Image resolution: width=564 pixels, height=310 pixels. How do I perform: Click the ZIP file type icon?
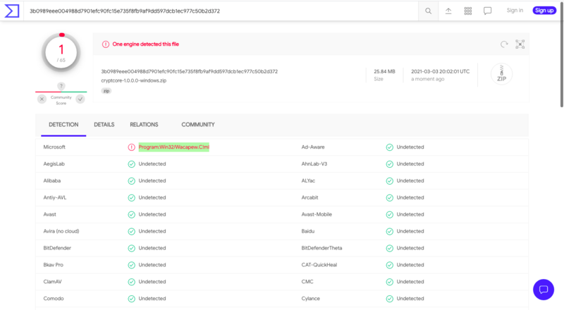501,74
